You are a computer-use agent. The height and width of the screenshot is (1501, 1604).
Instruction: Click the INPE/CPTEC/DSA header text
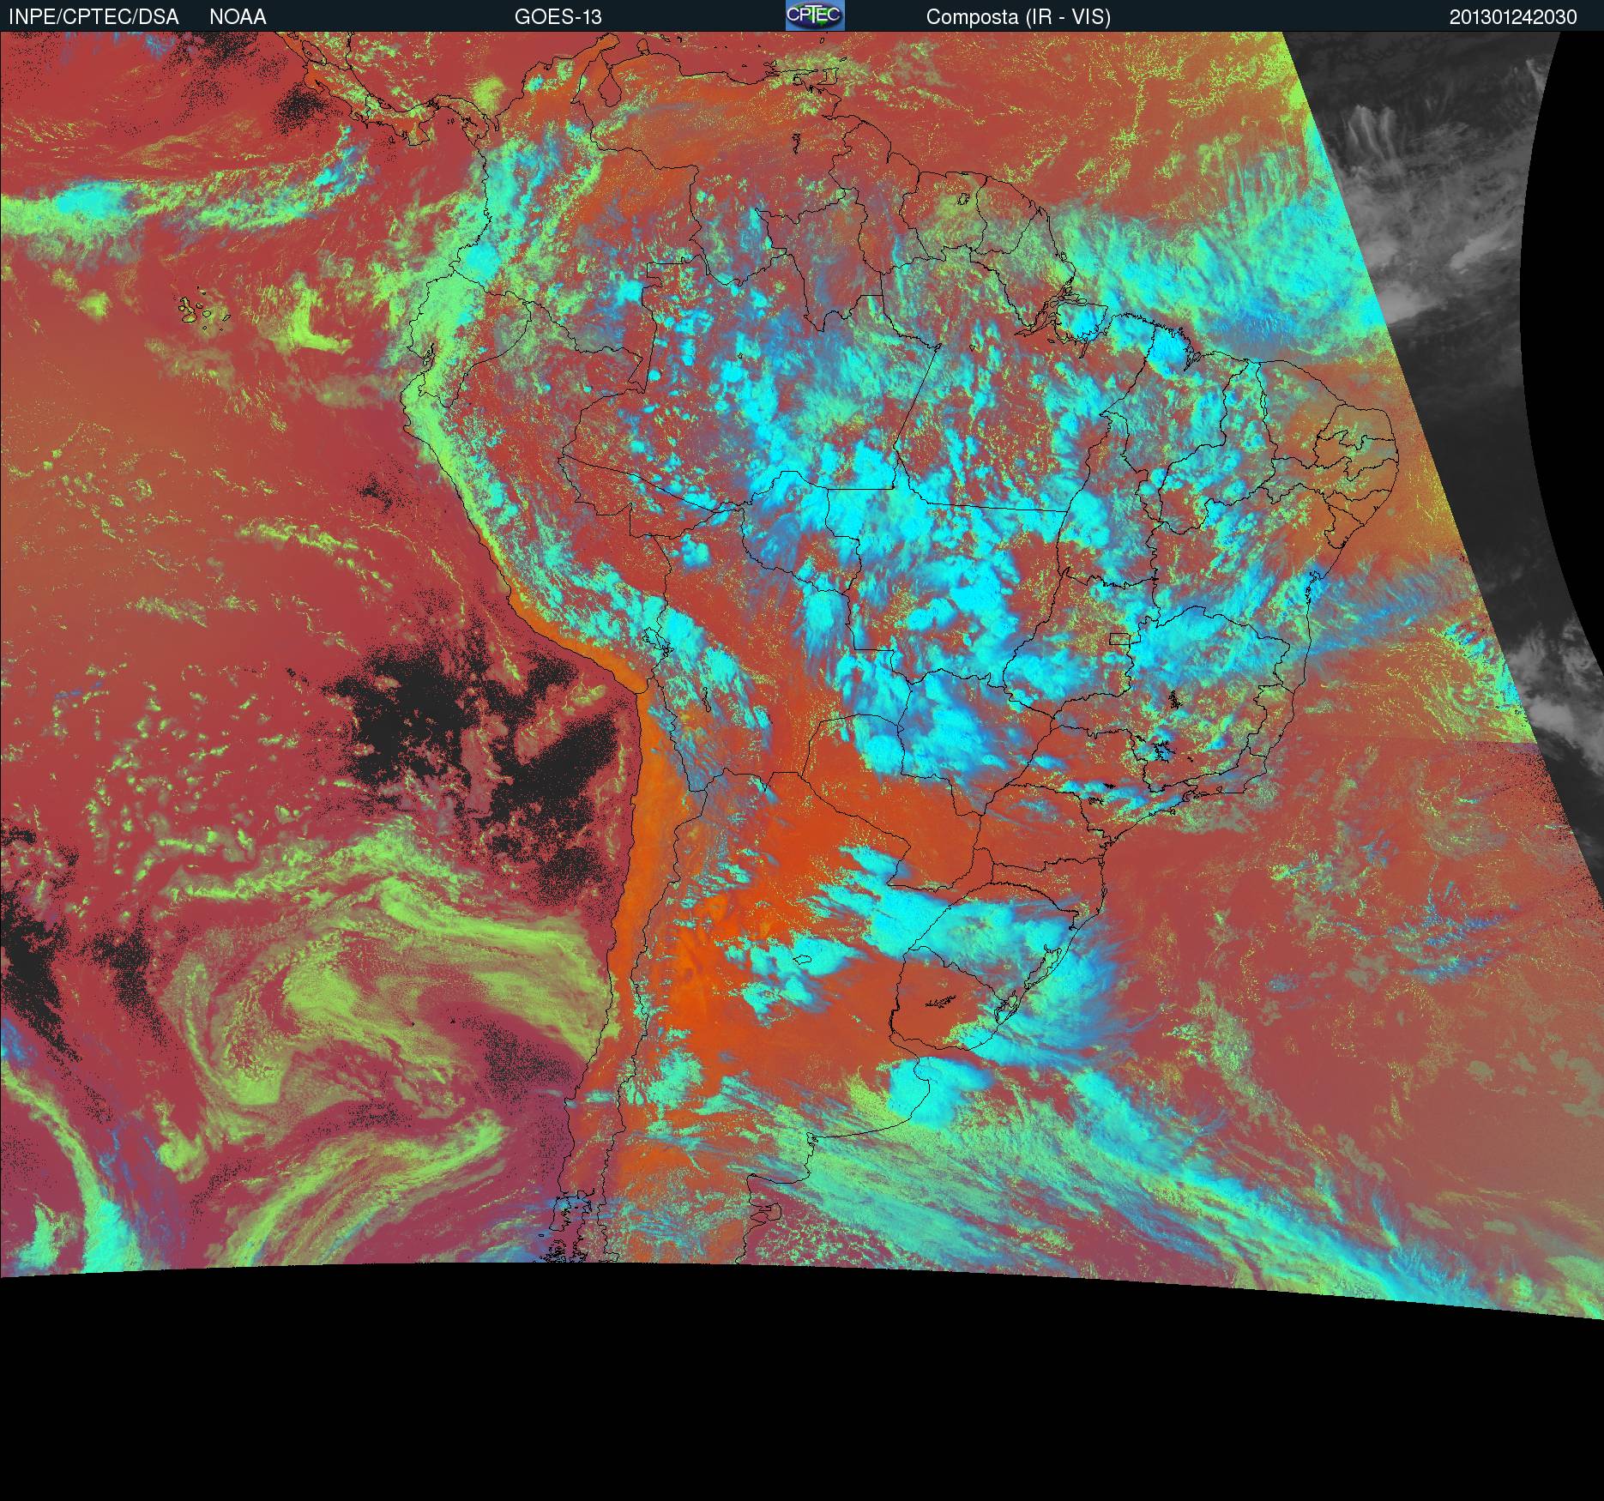click(93, 17)
